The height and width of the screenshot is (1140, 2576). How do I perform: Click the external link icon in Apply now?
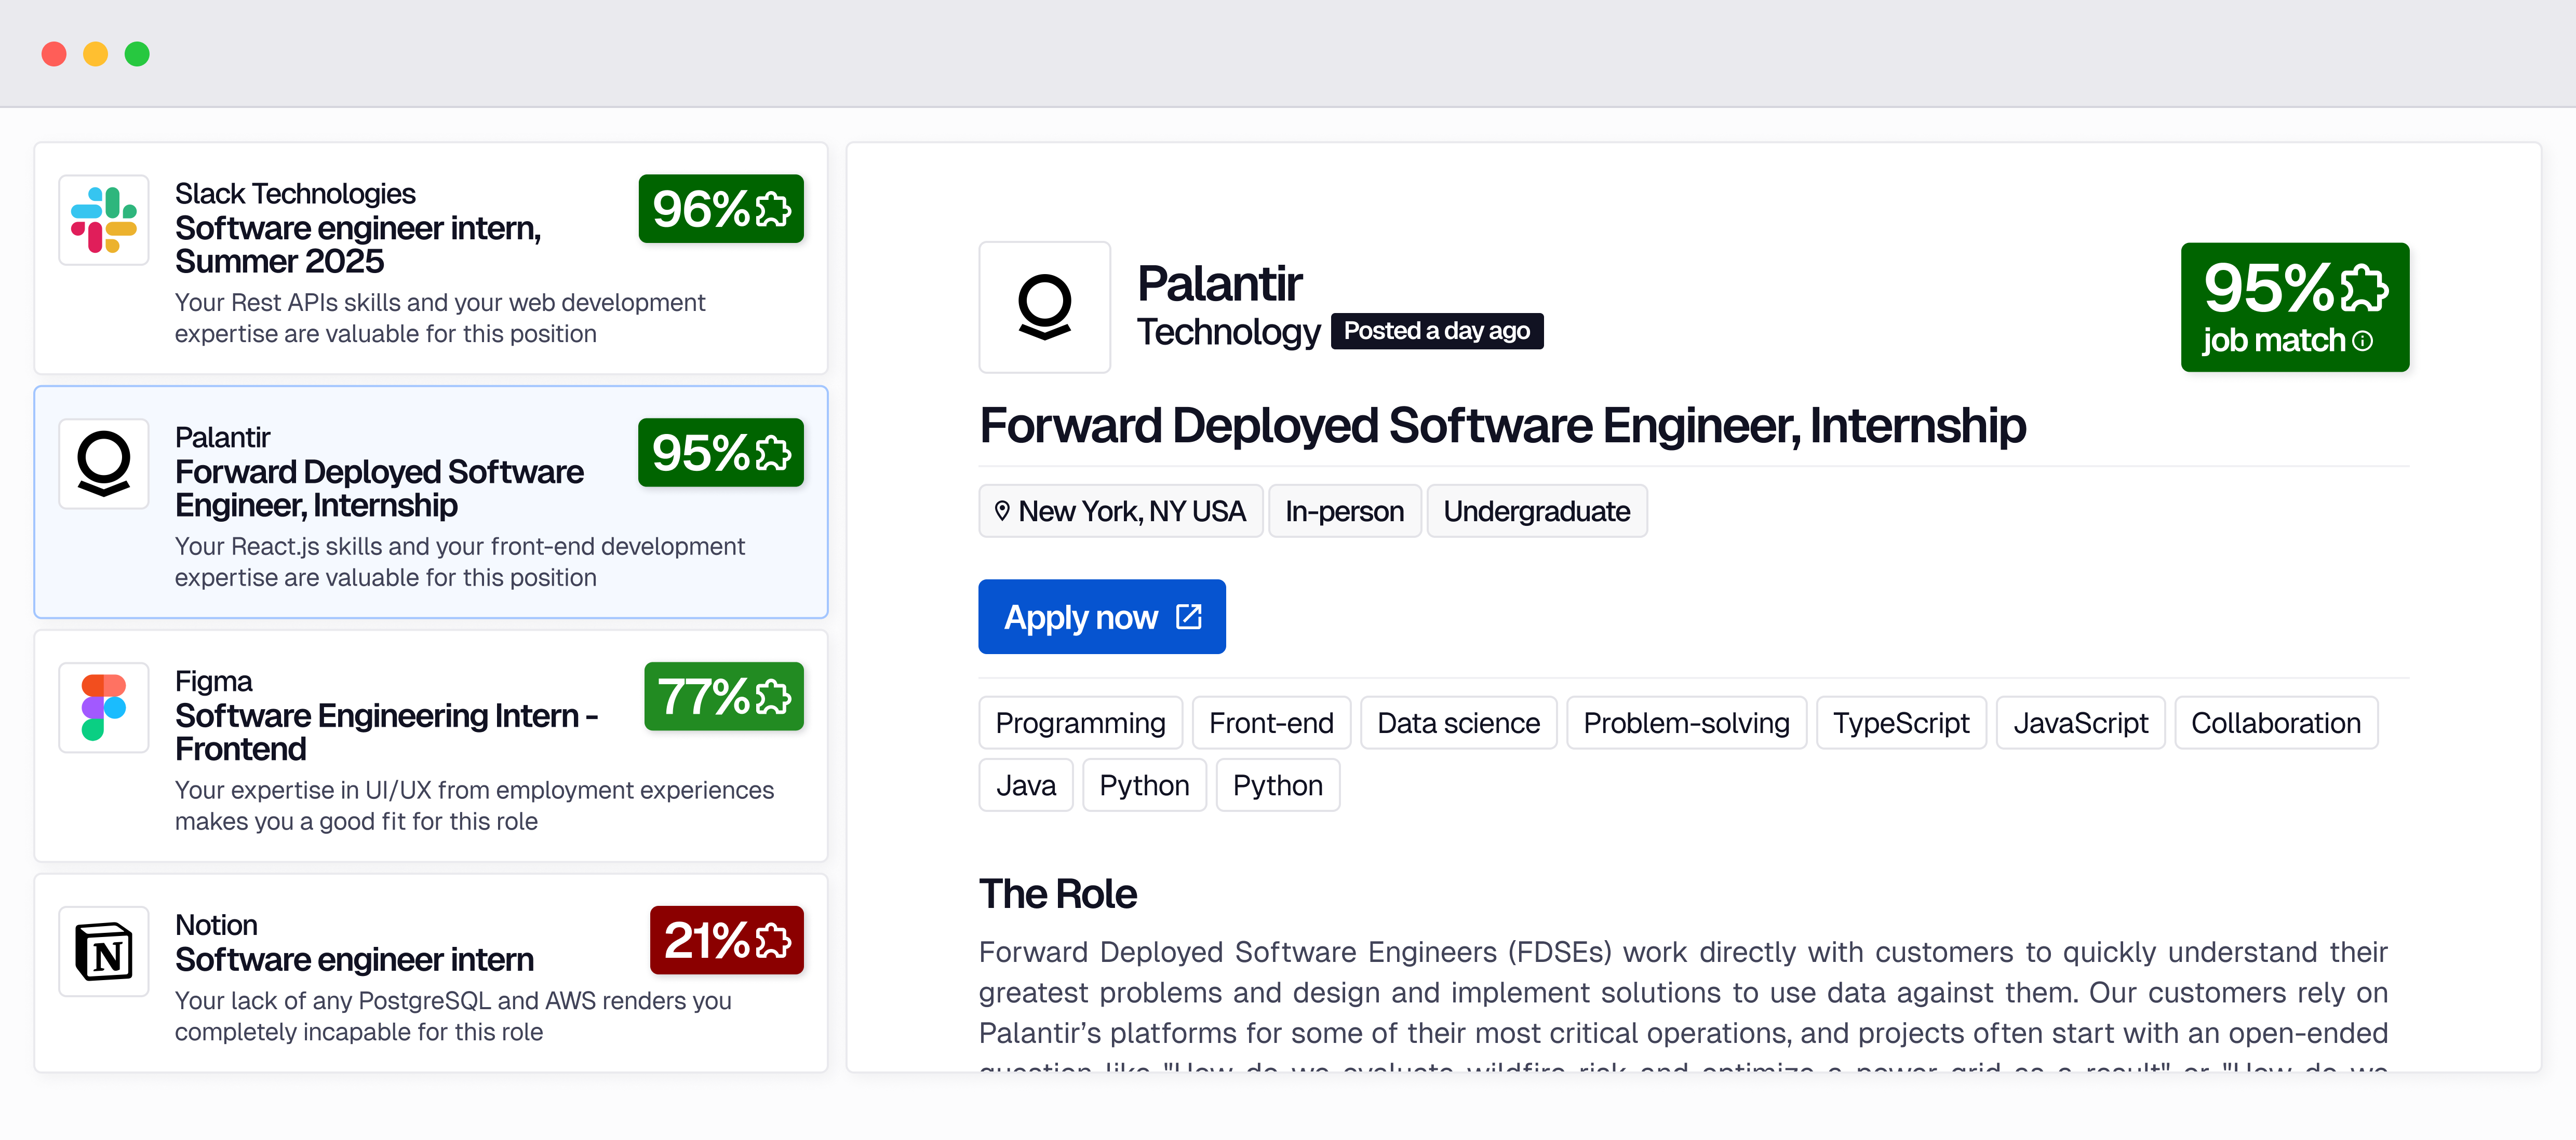[x=1188, y=616]
